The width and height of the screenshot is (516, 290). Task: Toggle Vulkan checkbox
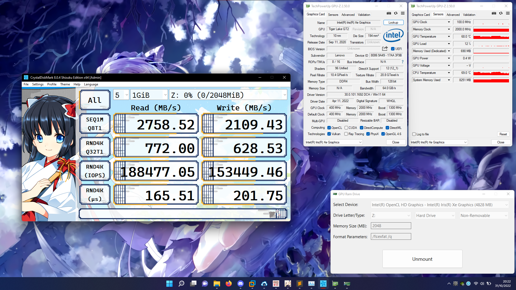coord(329,134)
